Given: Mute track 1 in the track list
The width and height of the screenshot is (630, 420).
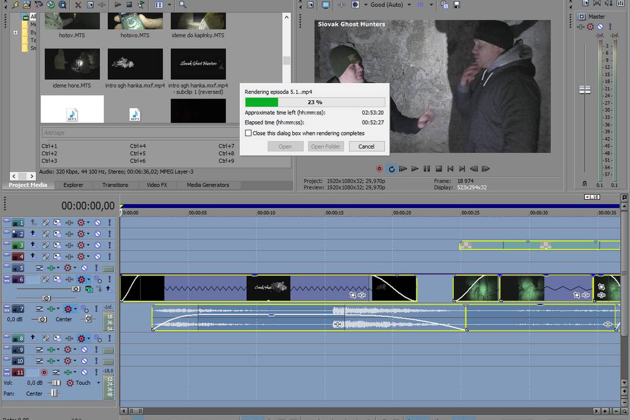Looking at the screenshot, I should [x=97, y=223].
